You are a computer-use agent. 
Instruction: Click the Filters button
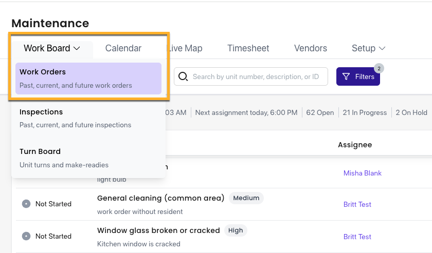(x=358, y=76)
